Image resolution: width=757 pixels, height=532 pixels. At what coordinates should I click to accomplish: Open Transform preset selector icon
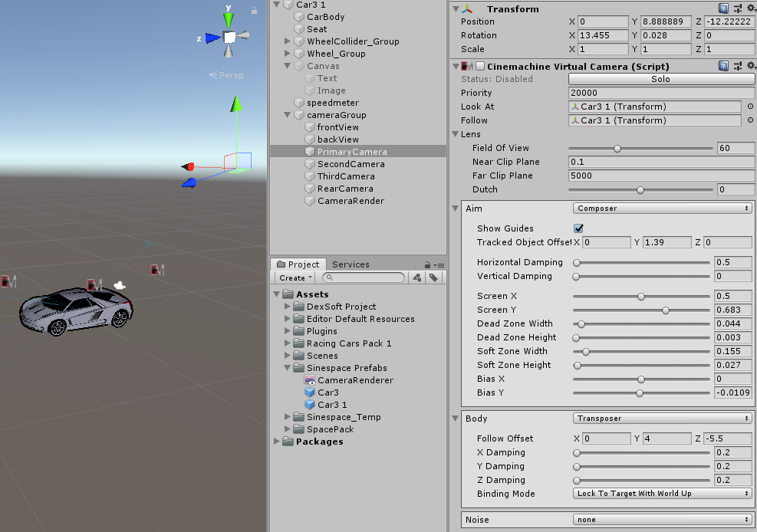(738, 8)
